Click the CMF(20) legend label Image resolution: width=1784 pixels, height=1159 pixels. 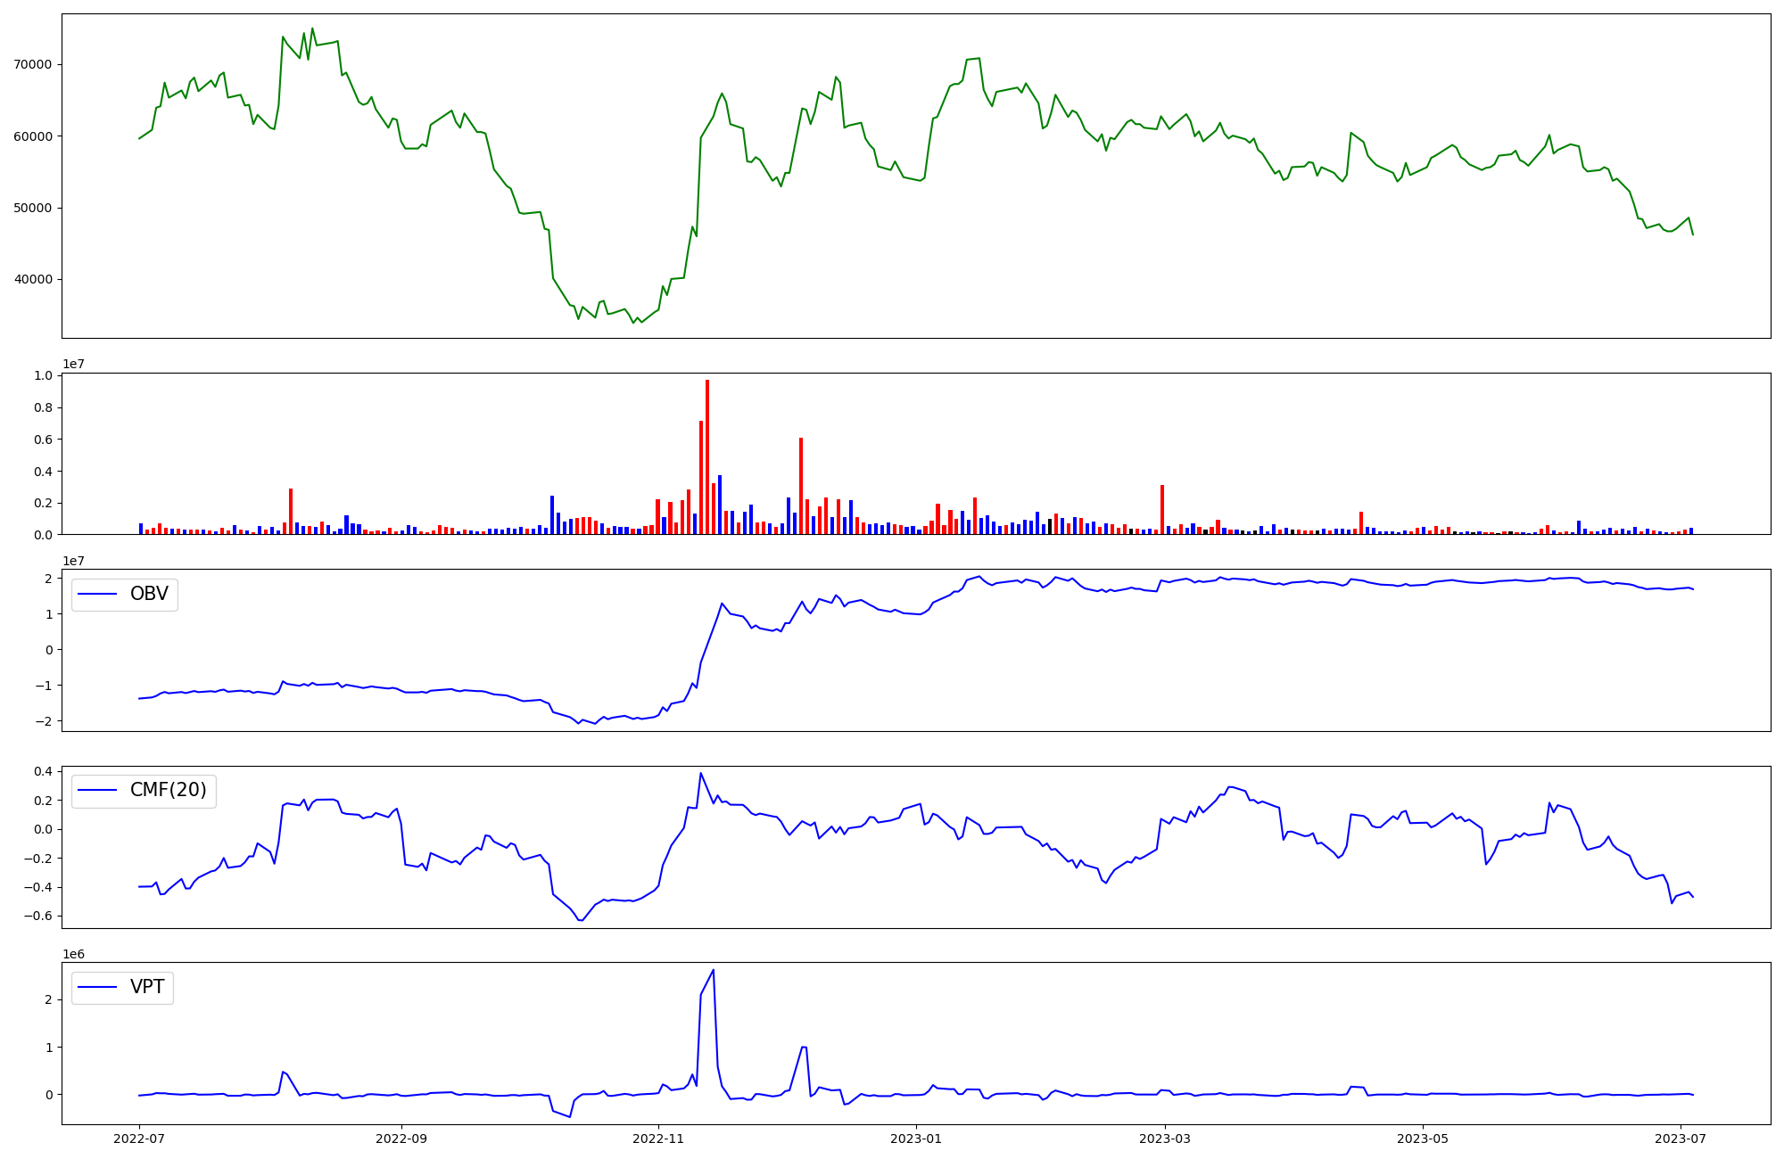click(x=168, y=791)
